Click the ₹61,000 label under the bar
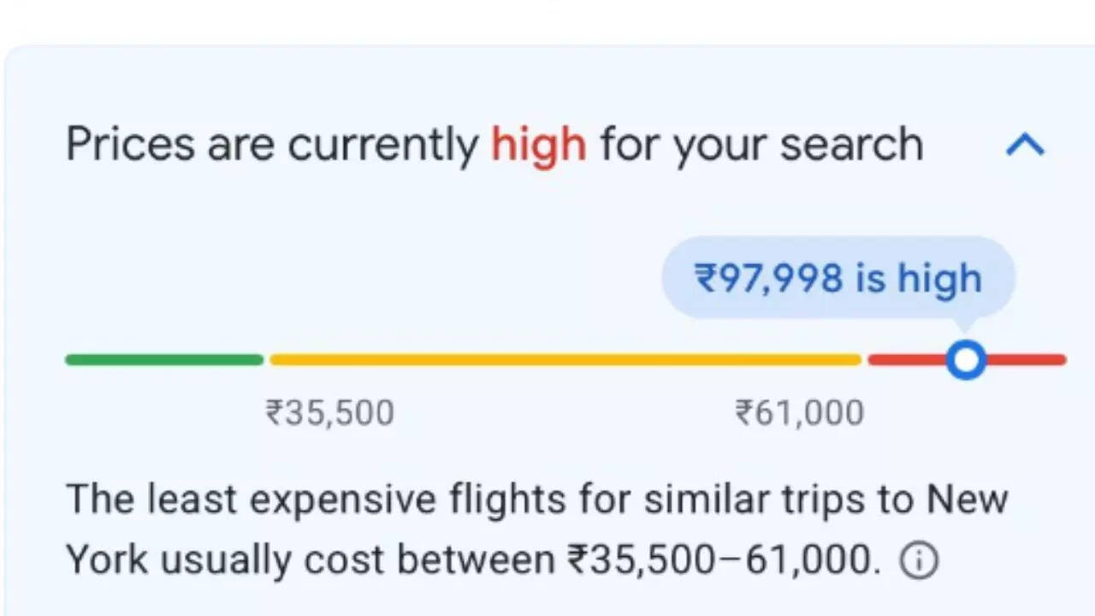Viewport: 1095px width, 616px height. pyautogui.click(x=800, y=414)
